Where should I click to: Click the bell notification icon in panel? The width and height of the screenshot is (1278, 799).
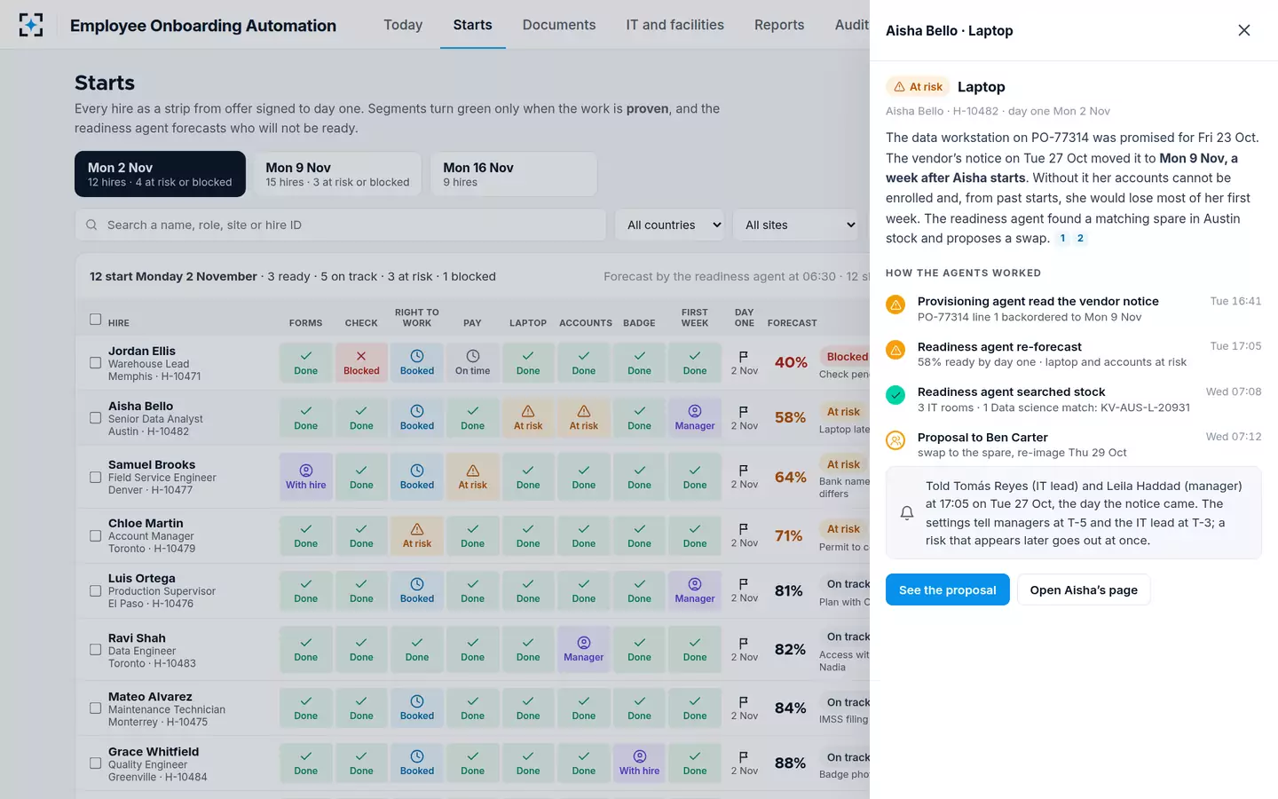907,513
